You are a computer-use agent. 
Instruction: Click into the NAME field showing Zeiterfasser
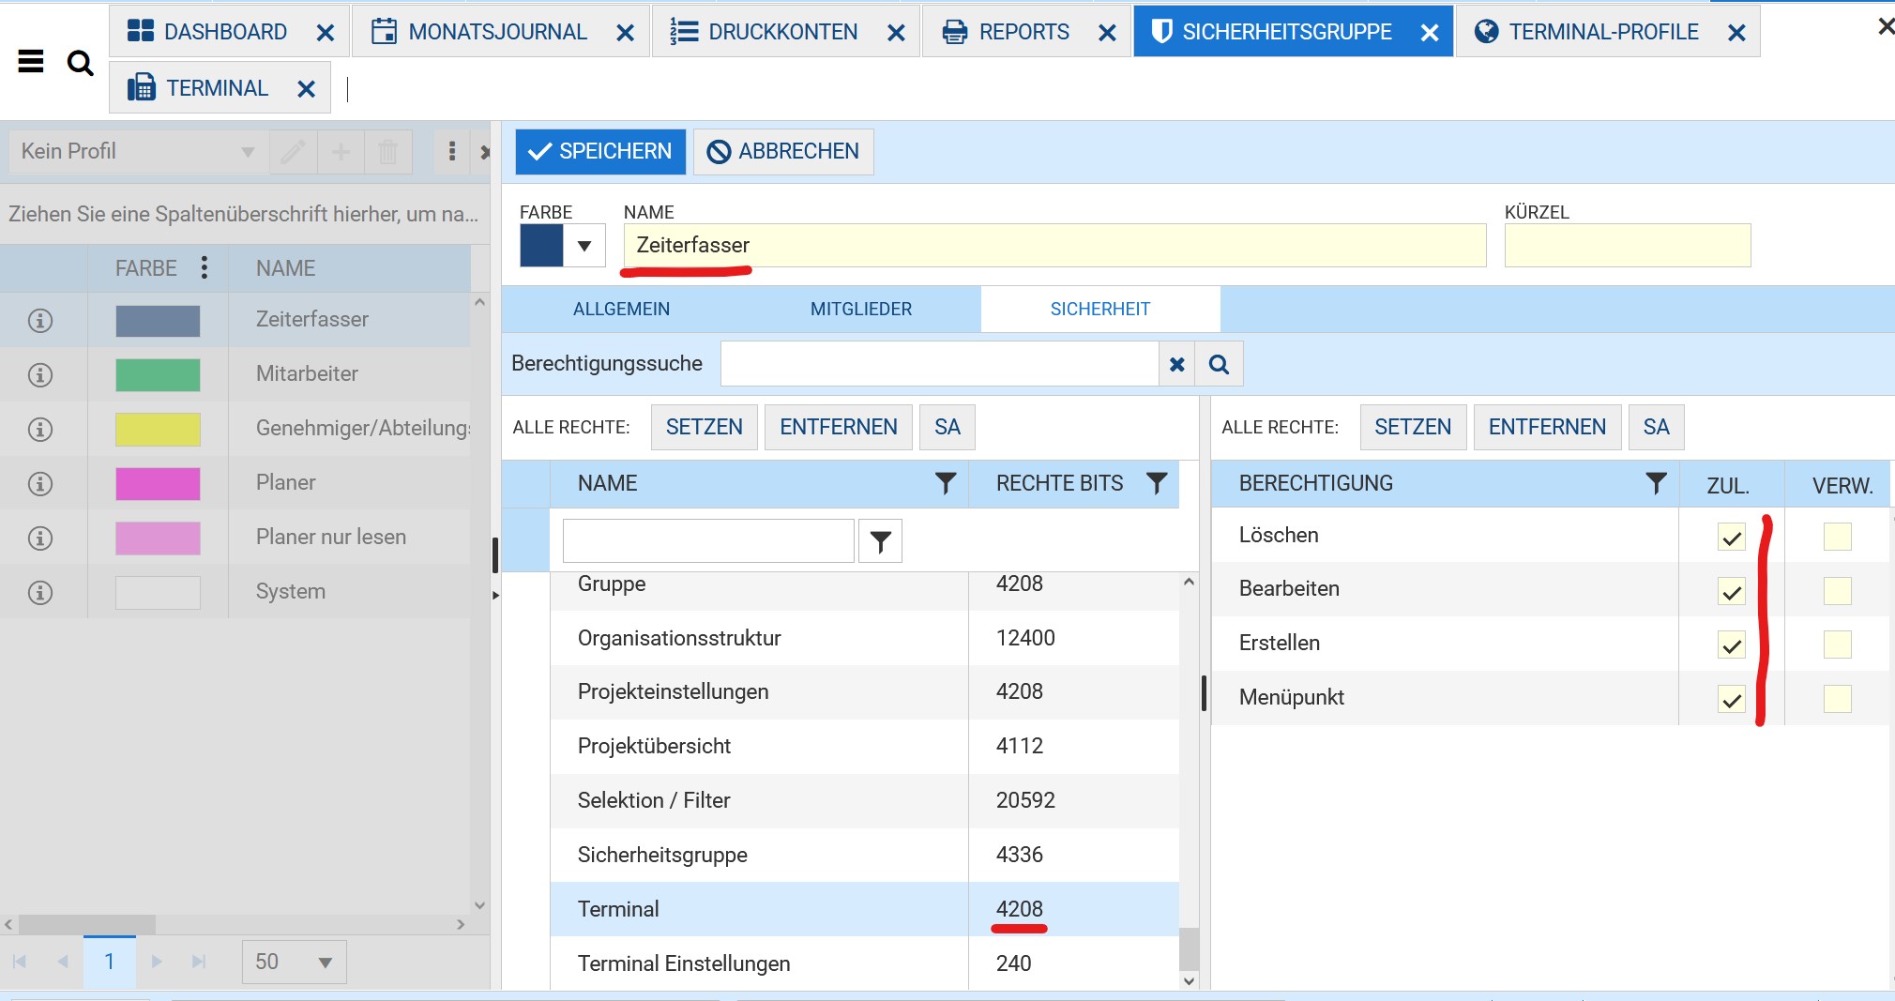point(938,245)
